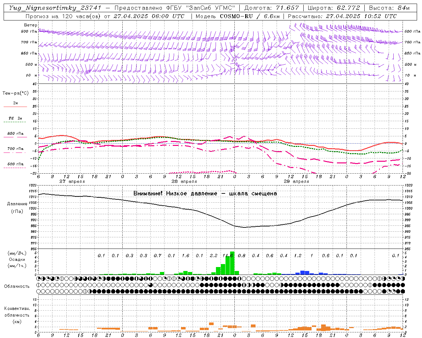
Task: Click '700 гПа' legend under Тем-ра(°C)
Action: pos(15,150)
